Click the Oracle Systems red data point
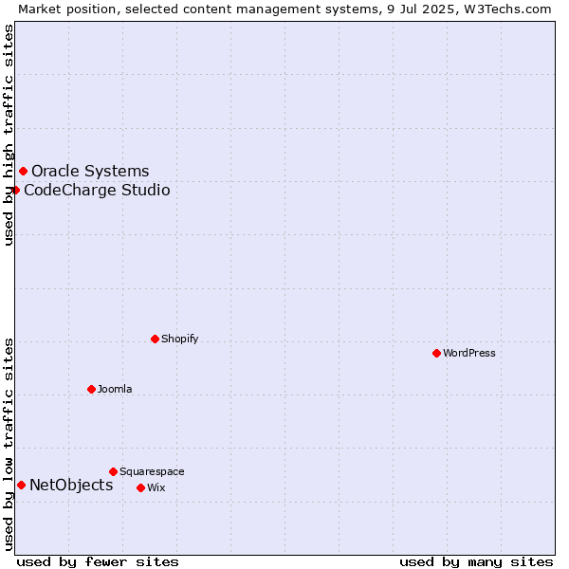The width and height of the screenshot is (569, 569). 23,171
